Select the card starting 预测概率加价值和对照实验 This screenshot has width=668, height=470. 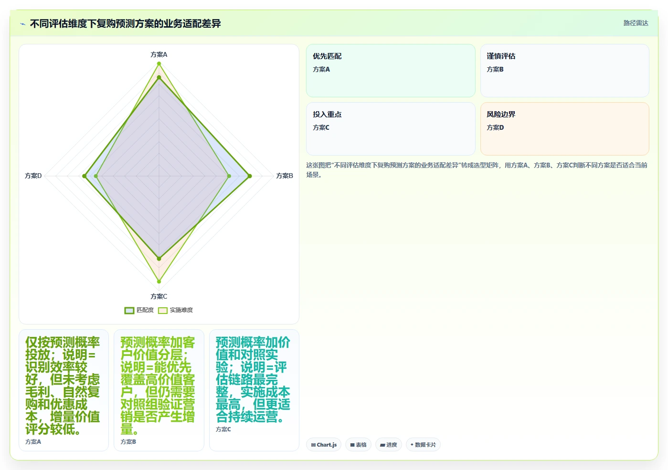click(x=254, y=390)
